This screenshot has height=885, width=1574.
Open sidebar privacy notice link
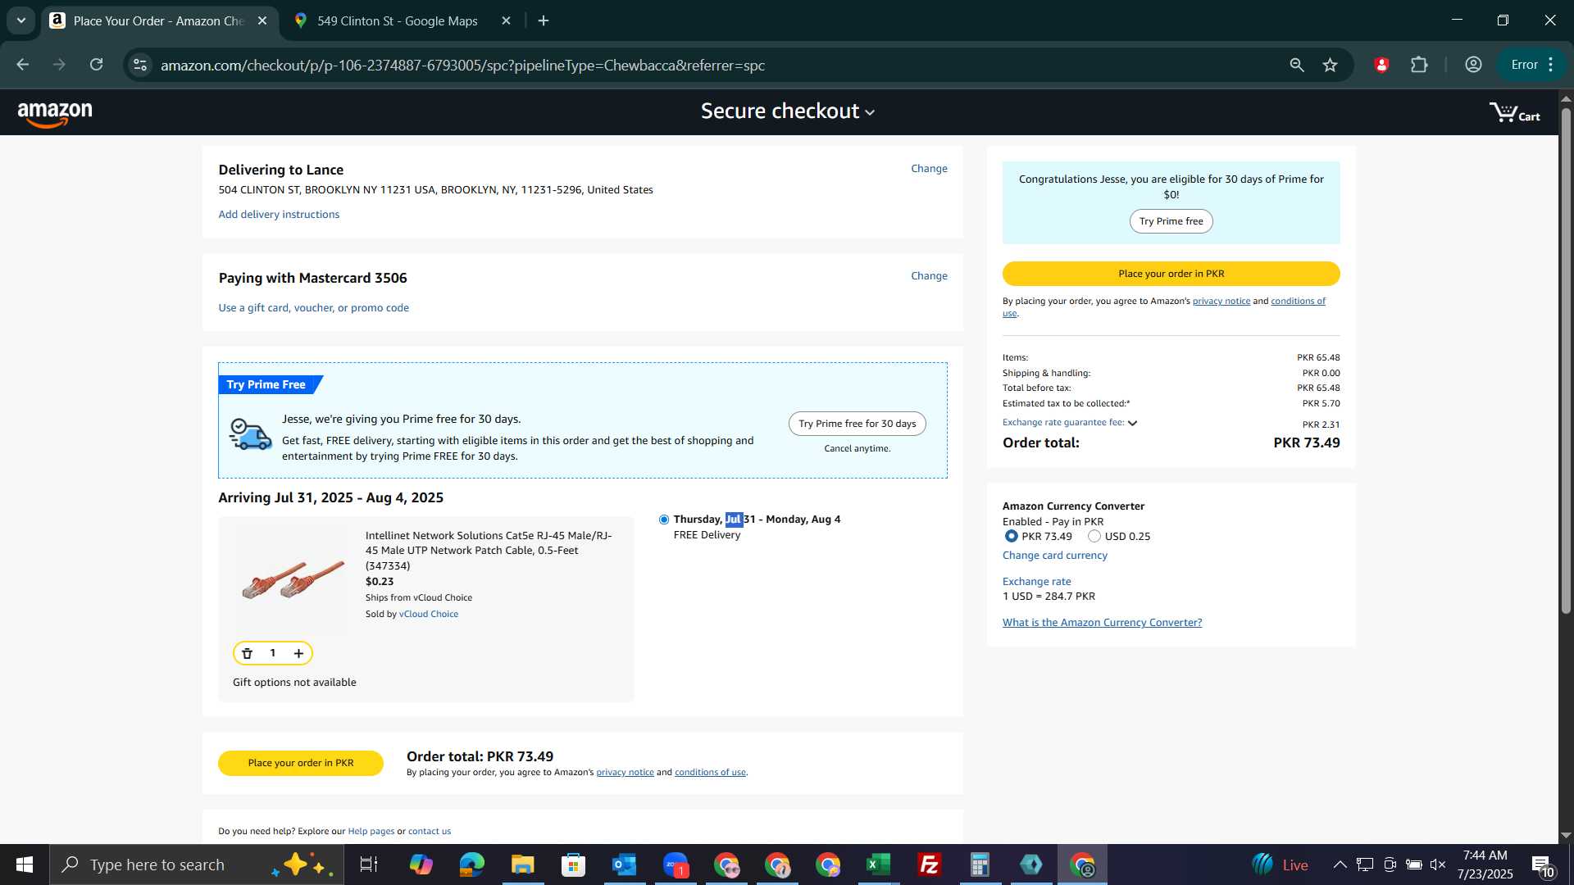pyautogui.click(x=1221, y=302)
